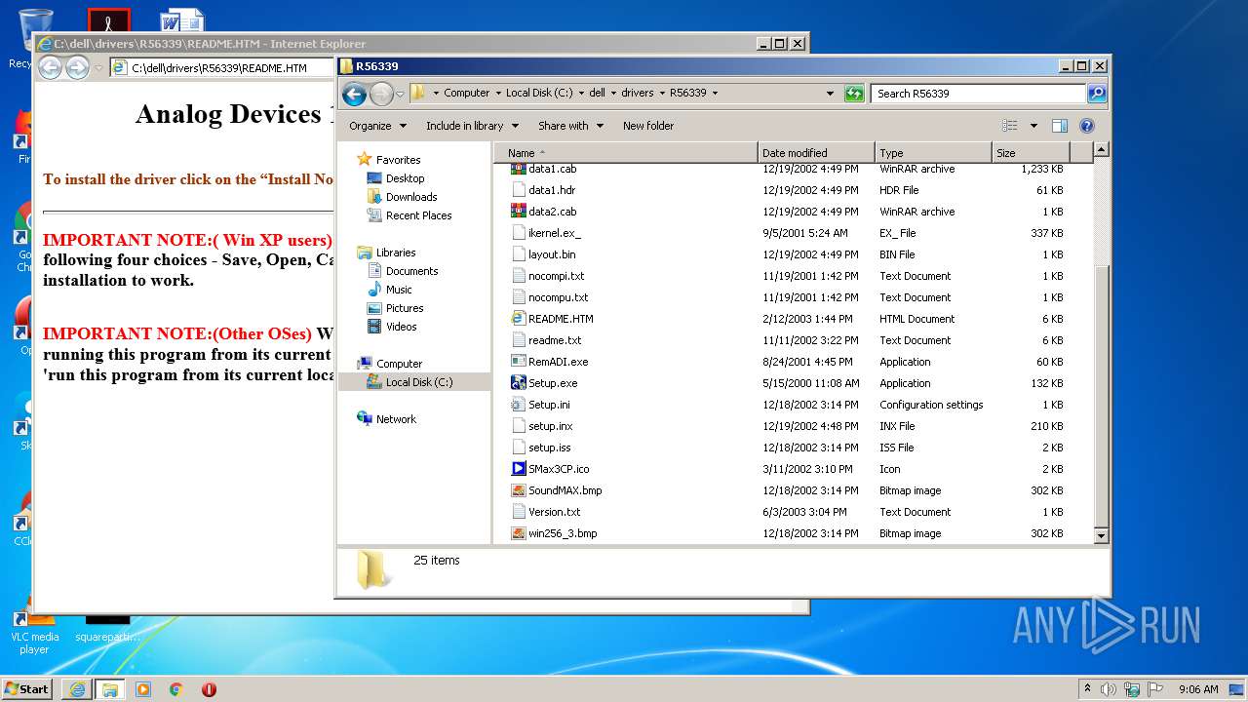Screen dimensions: 1248x702
Task: Select SoundMAX.bmp image icon
Action: pyautogui.click(x=519, y=490)
